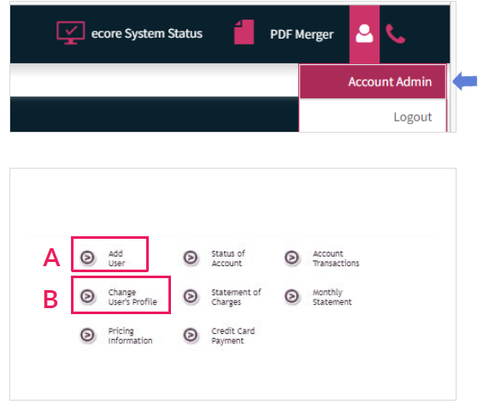The image size is (489, 410).
Task: Click the arrow icon beside Add User
Action: coord(87,258)
